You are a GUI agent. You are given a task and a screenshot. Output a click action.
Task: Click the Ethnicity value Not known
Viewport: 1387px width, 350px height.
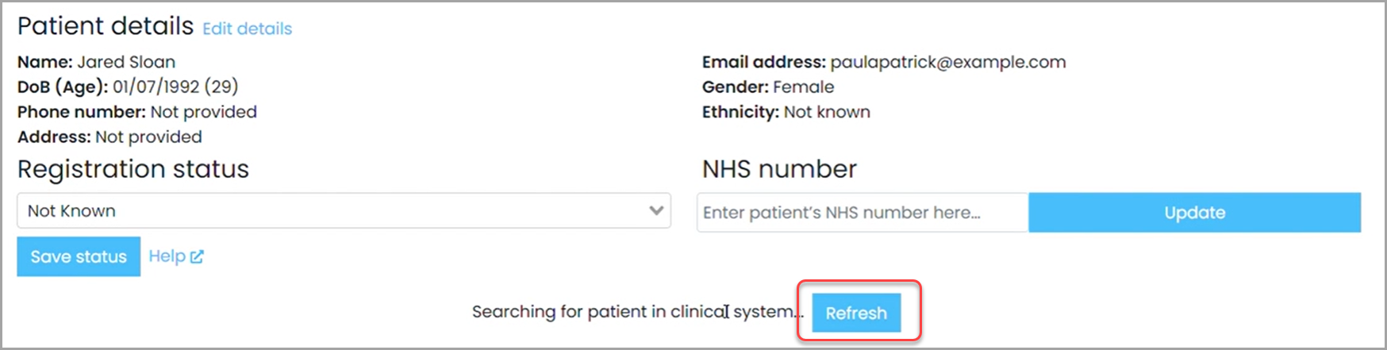coord(827,112)
